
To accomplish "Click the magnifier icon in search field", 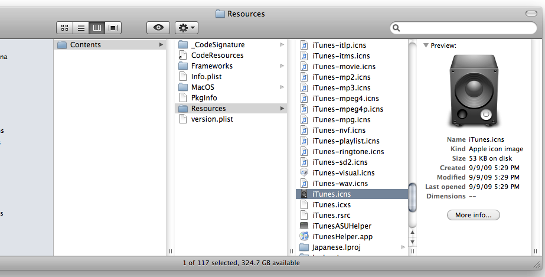I will 396,28.
